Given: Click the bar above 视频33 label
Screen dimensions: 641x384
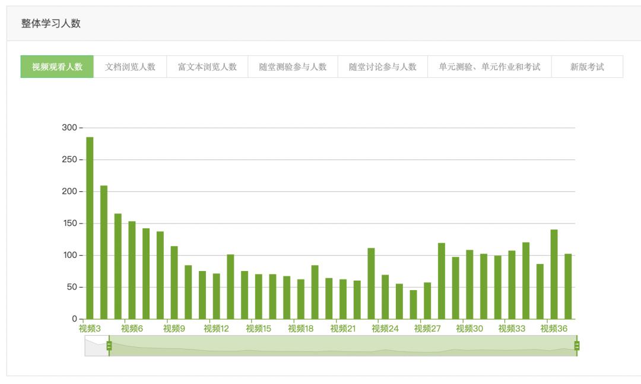Looking at the screenshot, I should 512,285.
